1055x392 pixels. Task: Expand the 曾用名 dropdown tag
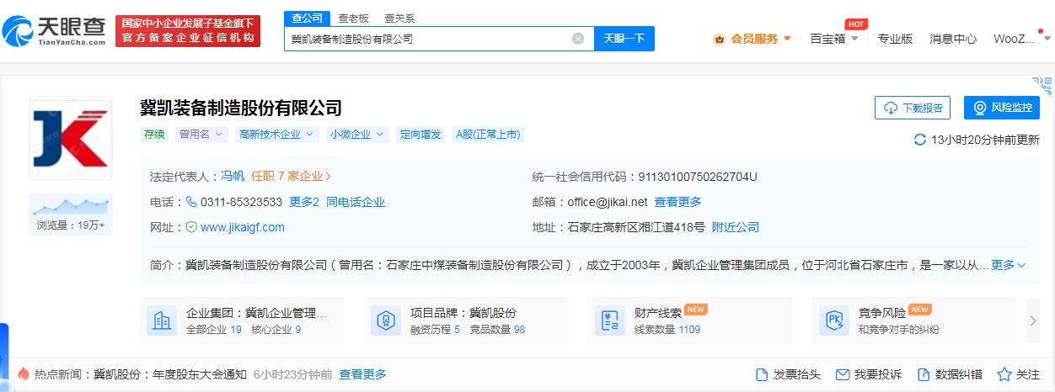pos(201,134)
